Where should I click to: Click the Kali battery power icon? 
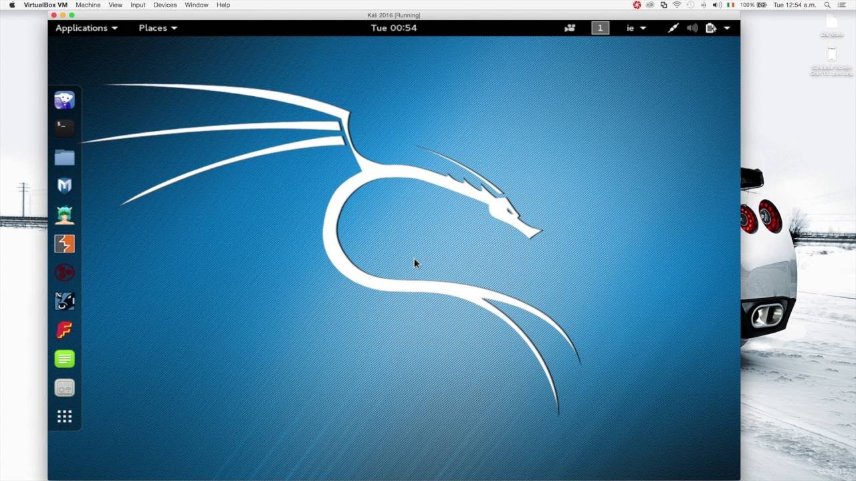711,28
